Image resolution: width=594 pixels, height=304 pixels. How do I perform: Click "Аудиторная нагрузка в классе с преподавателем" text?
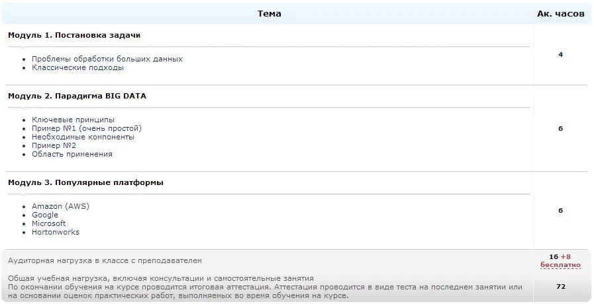tap(105, 261)
